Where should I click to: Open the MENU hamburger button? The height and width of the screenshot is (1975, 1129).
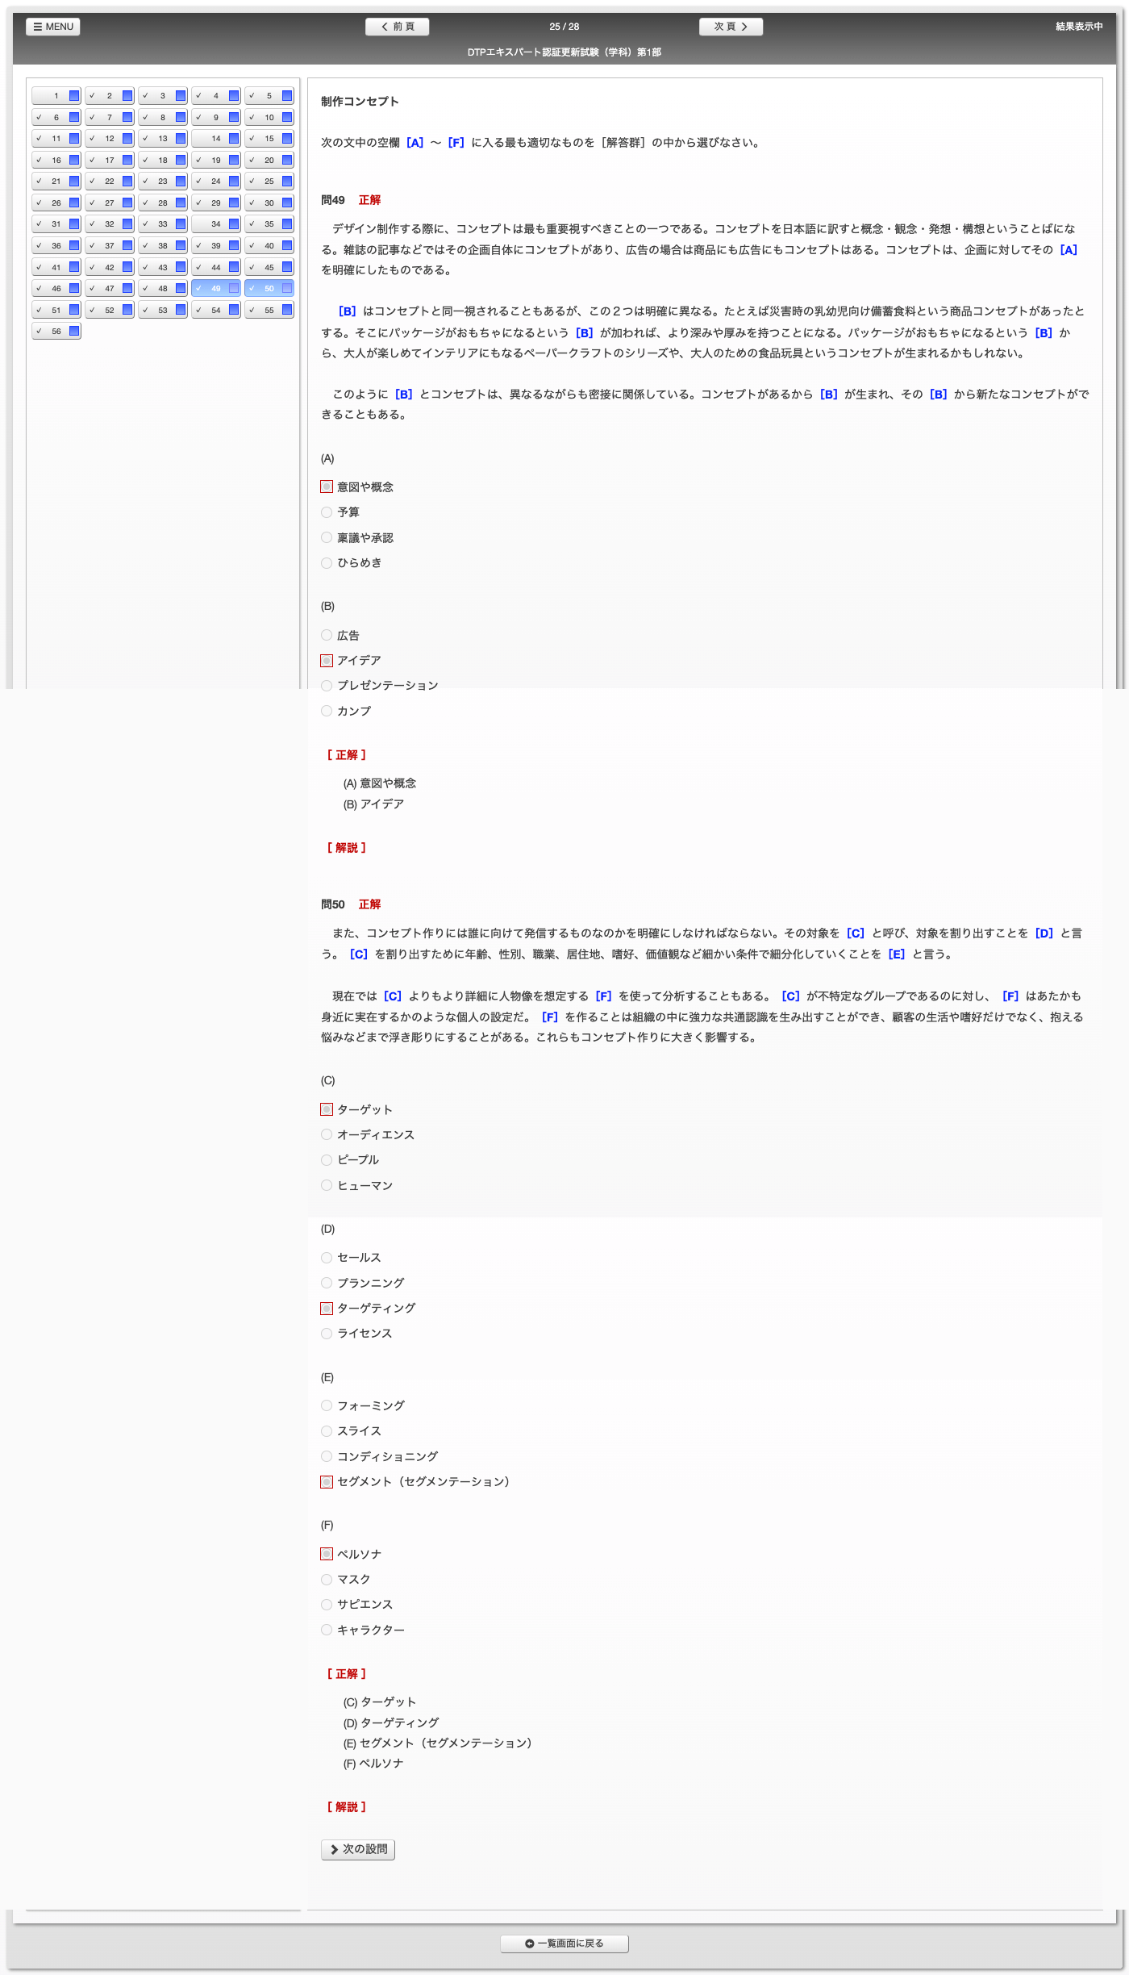(x=53, y=27)
